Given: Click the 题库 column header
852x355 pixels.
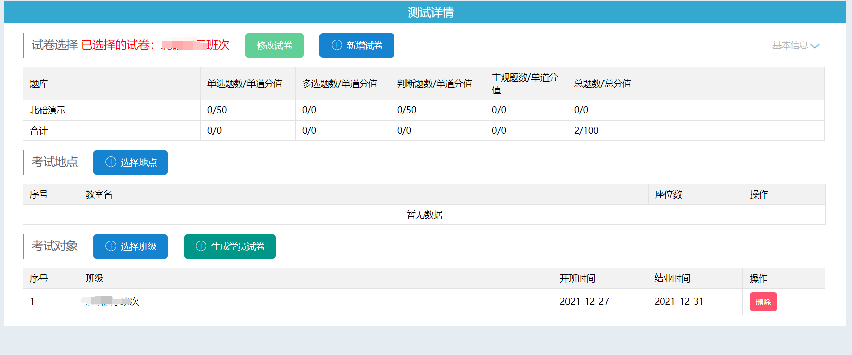Looking at the screenshot, I should click(x=39, y=84).
